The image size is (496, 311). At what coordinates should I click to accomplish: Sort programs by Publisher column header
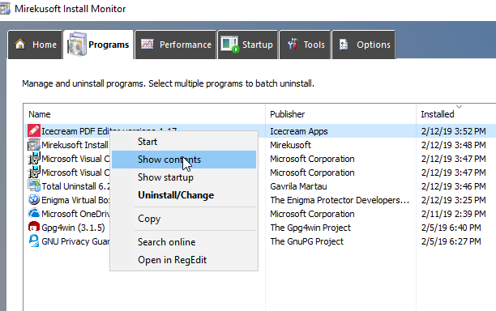(340, 114)
